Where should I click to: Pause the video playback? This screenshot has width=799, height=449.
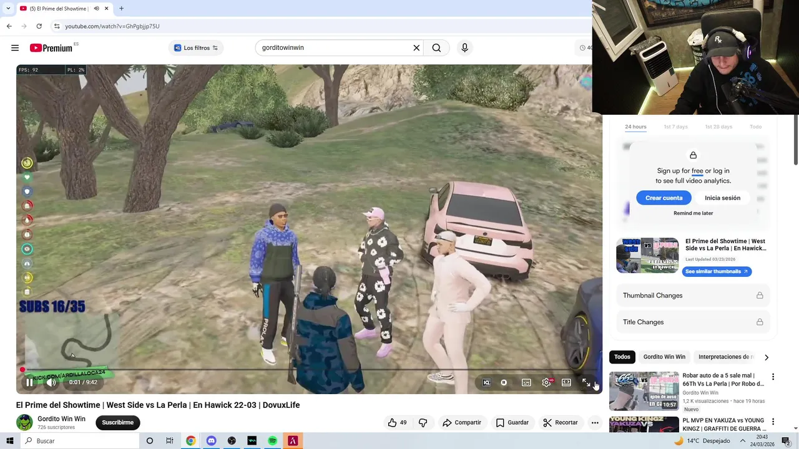(x=29, y=382)
